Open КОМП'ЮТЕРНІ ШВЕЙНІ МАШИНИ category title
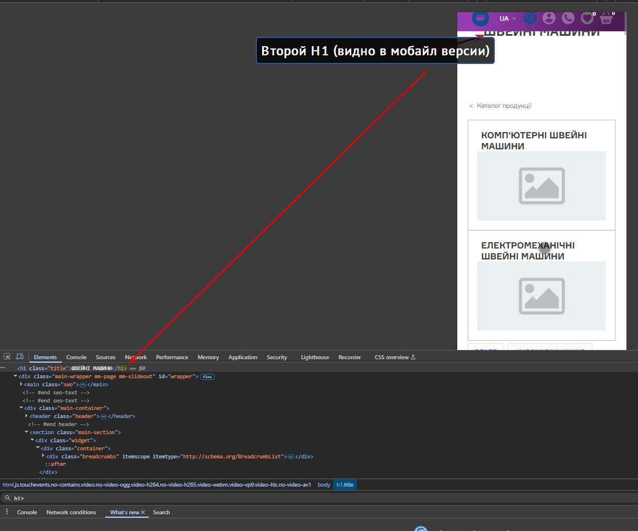The height and width of the screenshot is (531, 638). coord(534,141)
